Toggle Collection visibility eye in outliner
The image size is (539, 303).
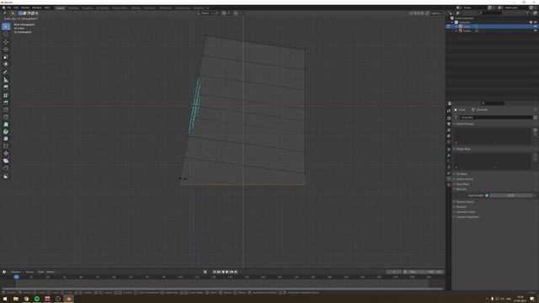[x=535, y=23]
